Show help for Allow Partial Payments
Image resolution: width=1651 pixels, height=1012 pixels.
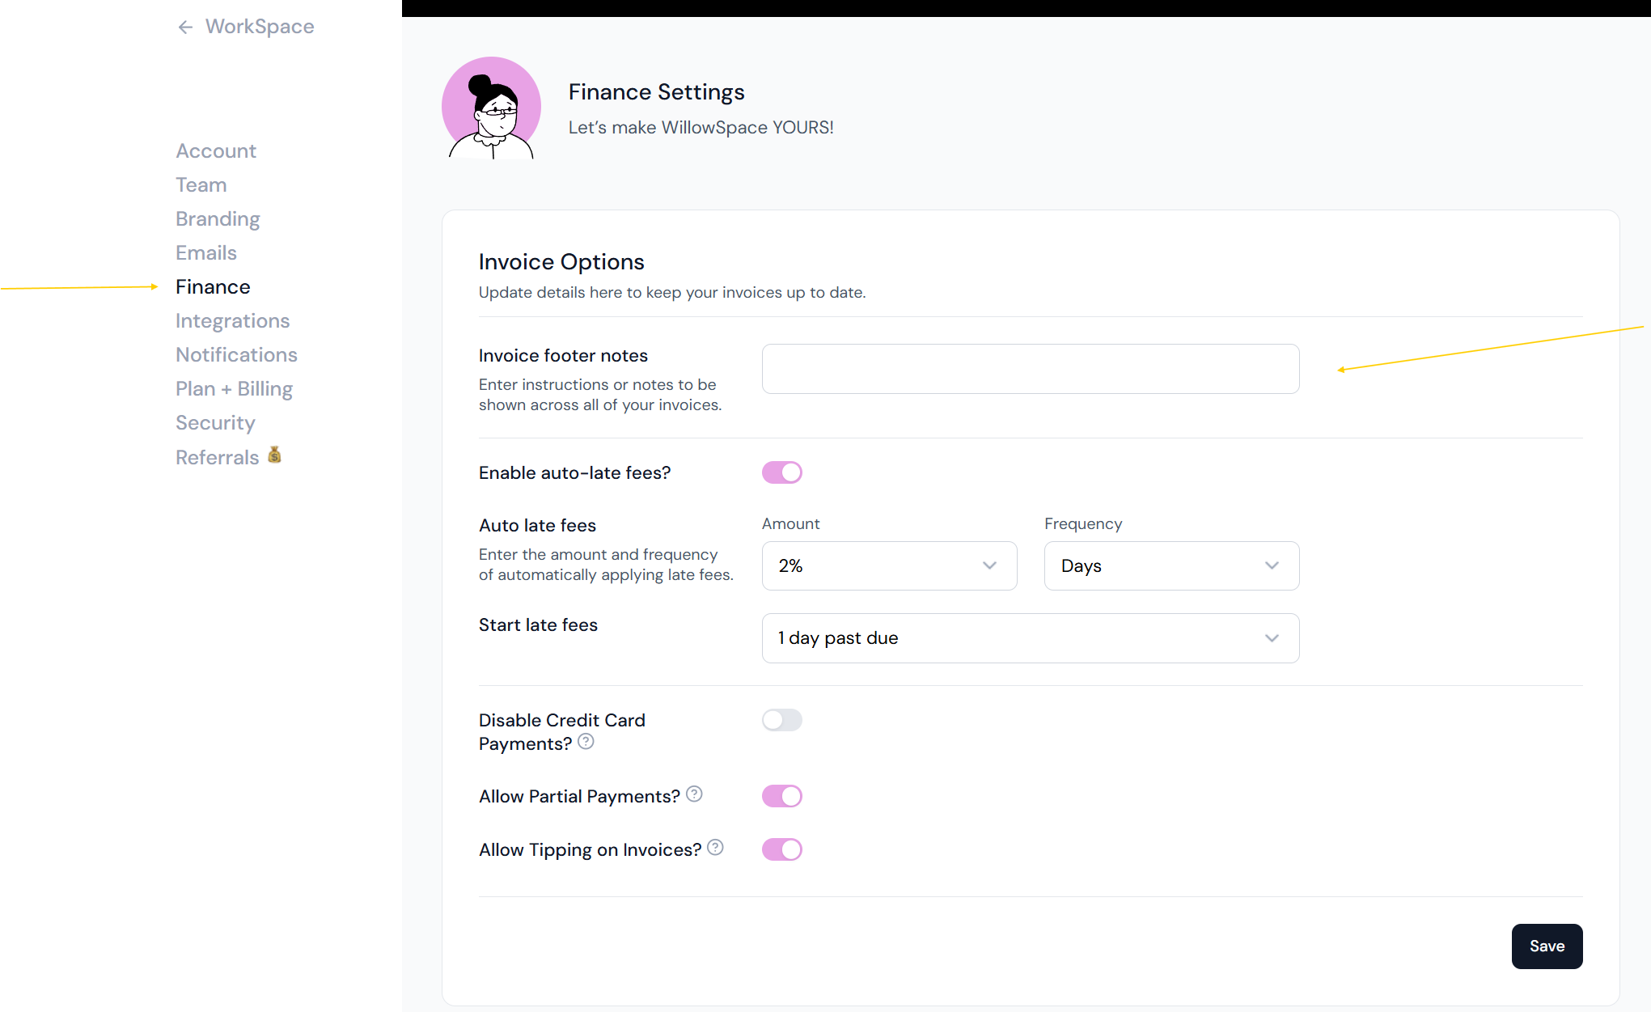pos(694,794)
